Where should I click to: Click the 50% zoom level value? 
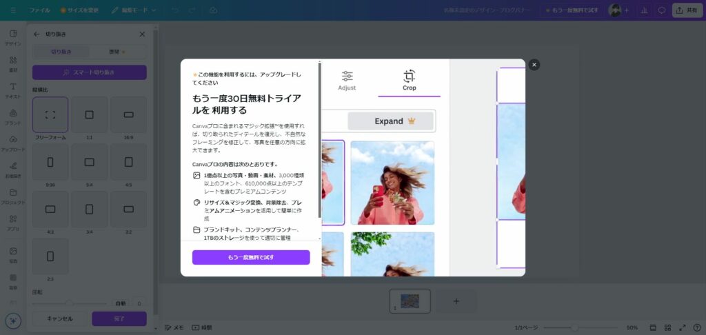(632, 328)
